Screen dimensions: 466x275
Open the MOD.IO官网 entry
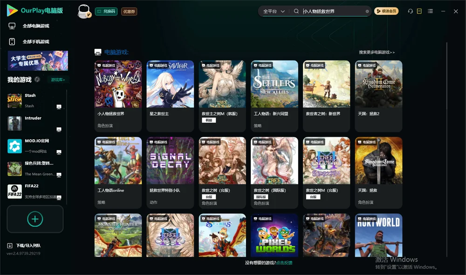point(36,146)
